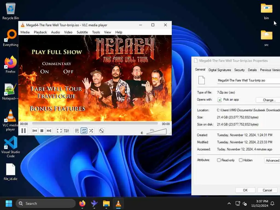Select the Everything desktop shortcut
The width and height of the screenshot is (280, 210).
pos(11,38)
